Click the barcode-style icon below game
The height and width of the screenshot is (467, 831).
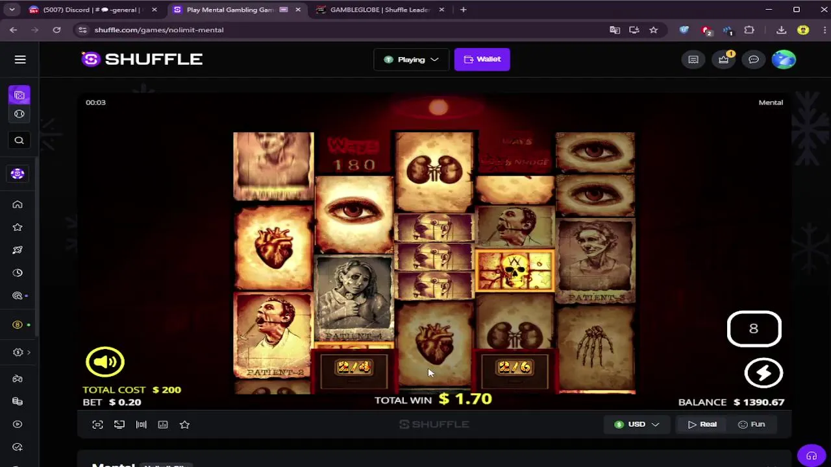click(141, 424)
